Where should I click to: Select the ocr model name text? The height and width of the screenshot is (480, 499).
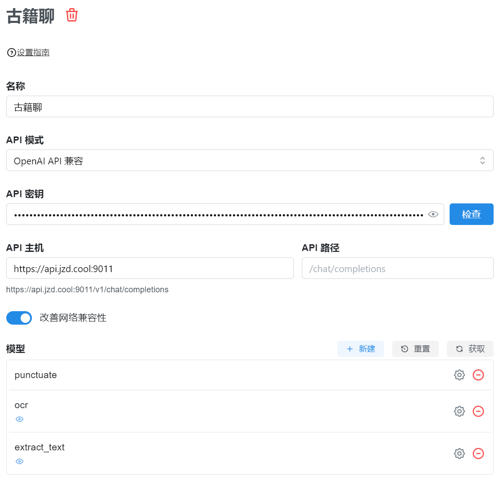[x=21, y=405]
